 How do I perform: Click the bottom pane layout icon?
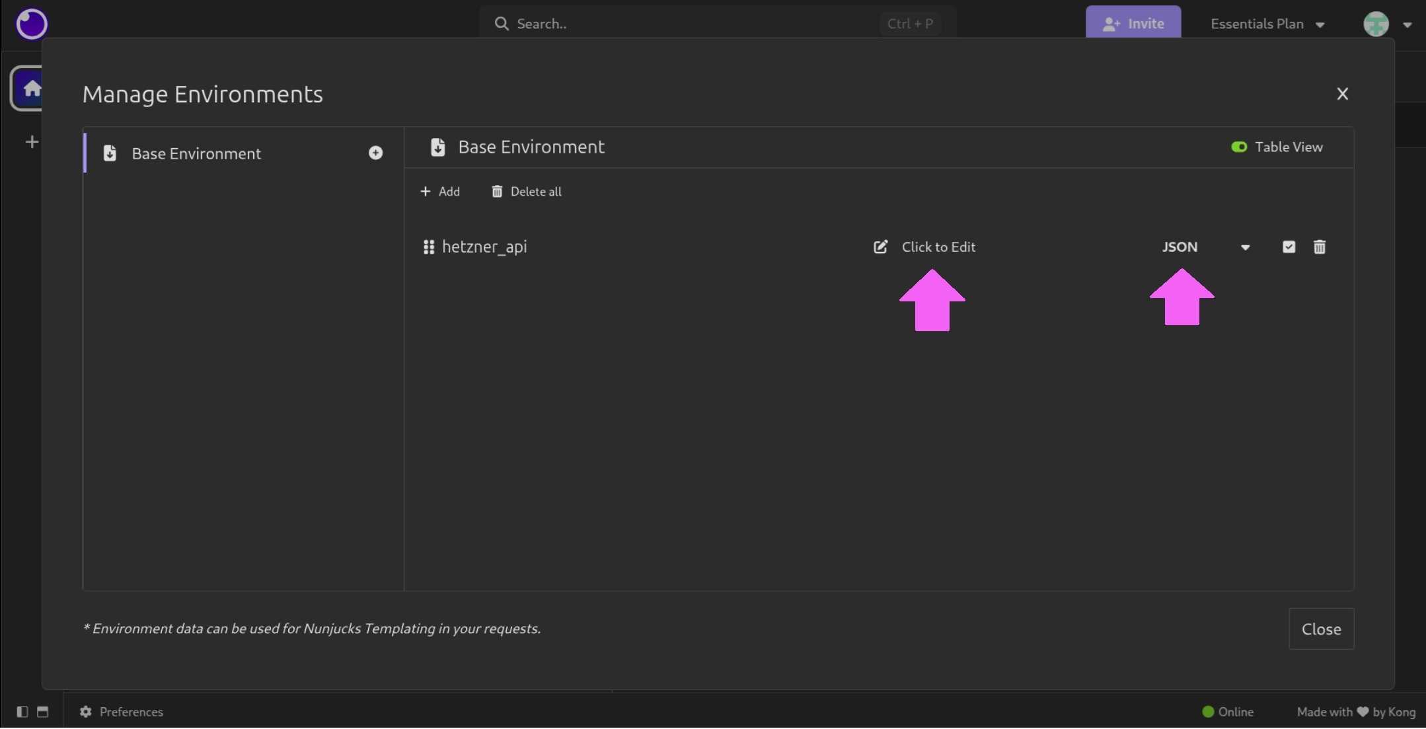pyautogui.click(x=43, y=712)
